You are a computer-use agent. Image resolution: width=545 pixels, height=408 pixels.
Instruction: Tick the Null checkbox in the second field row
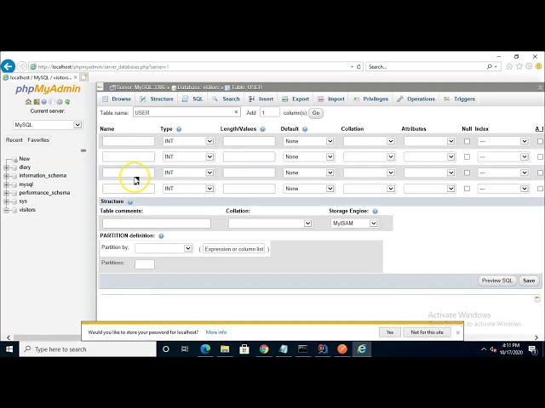point(467,156)
